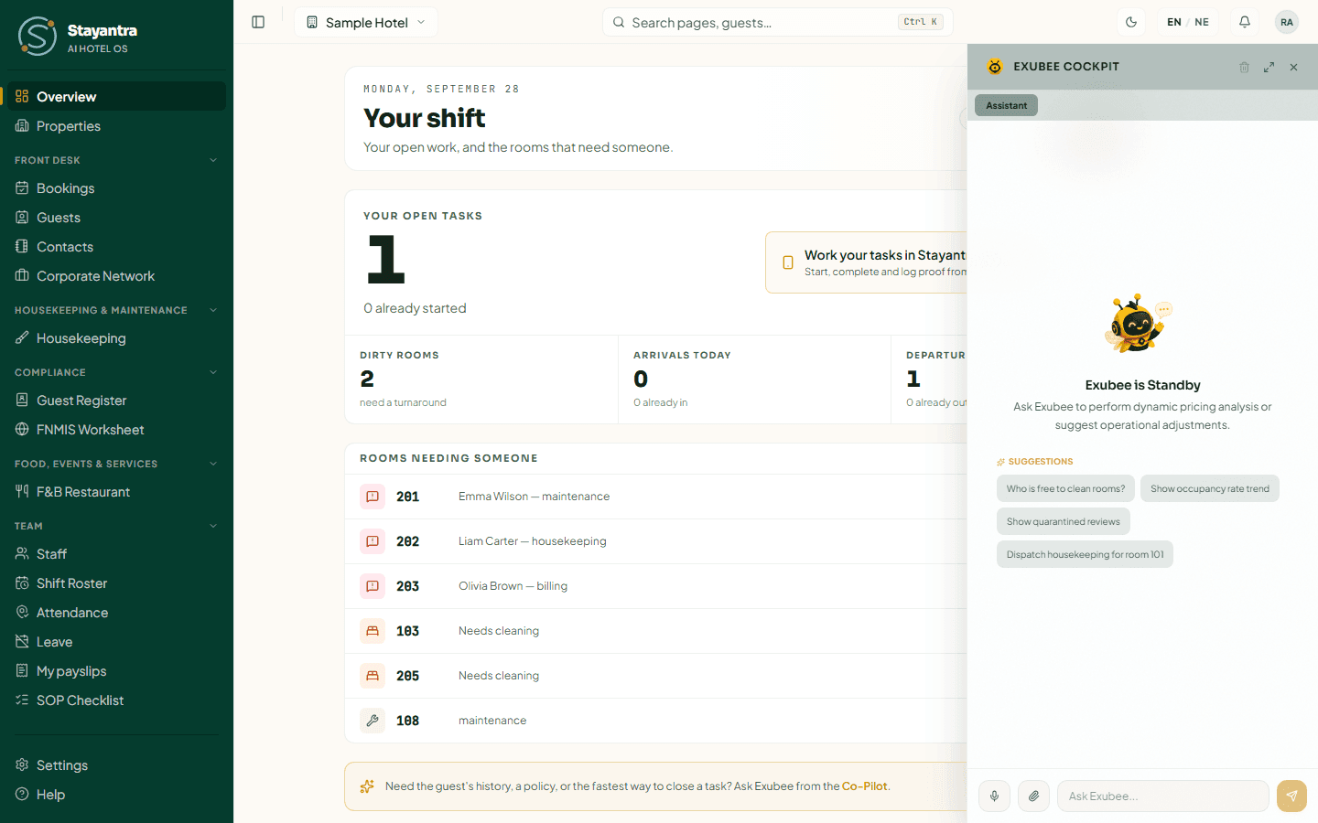1318x823 pixels.
Task: Go to Housekeeping page
Action: pos(116,338)
